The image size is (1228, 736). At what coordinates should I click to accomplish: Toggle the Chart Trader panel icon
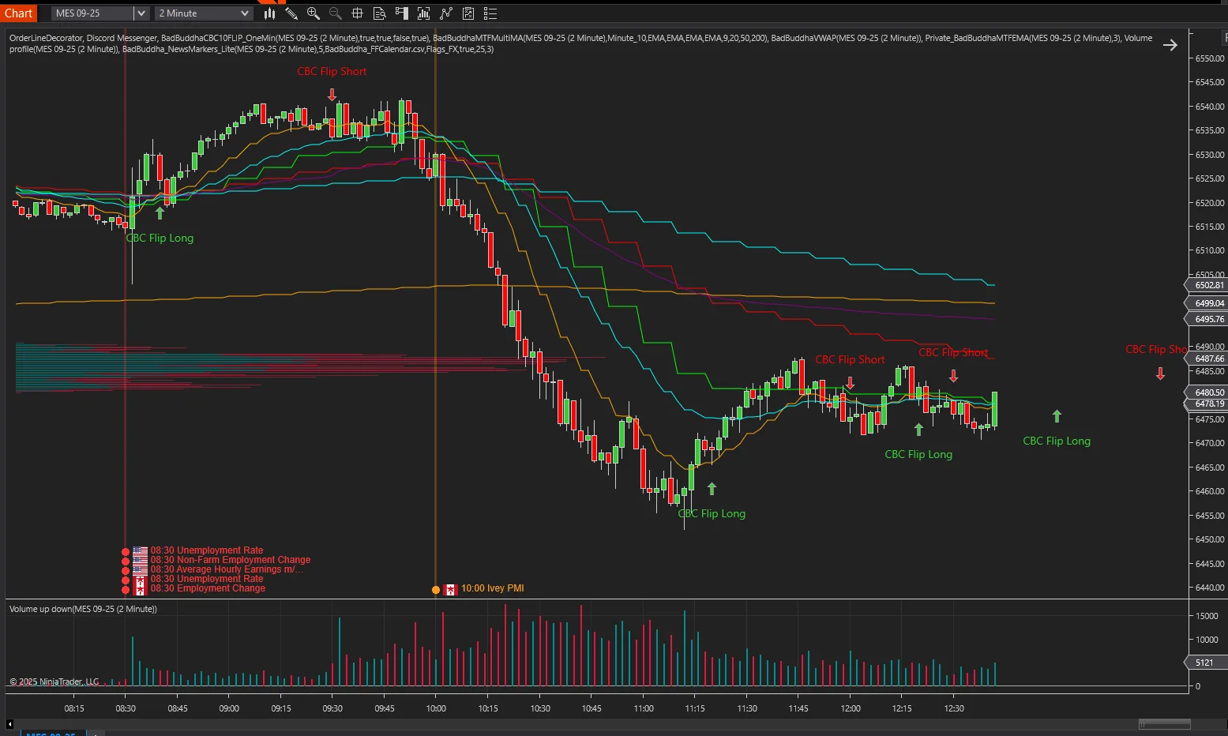(x=402, y=13)
